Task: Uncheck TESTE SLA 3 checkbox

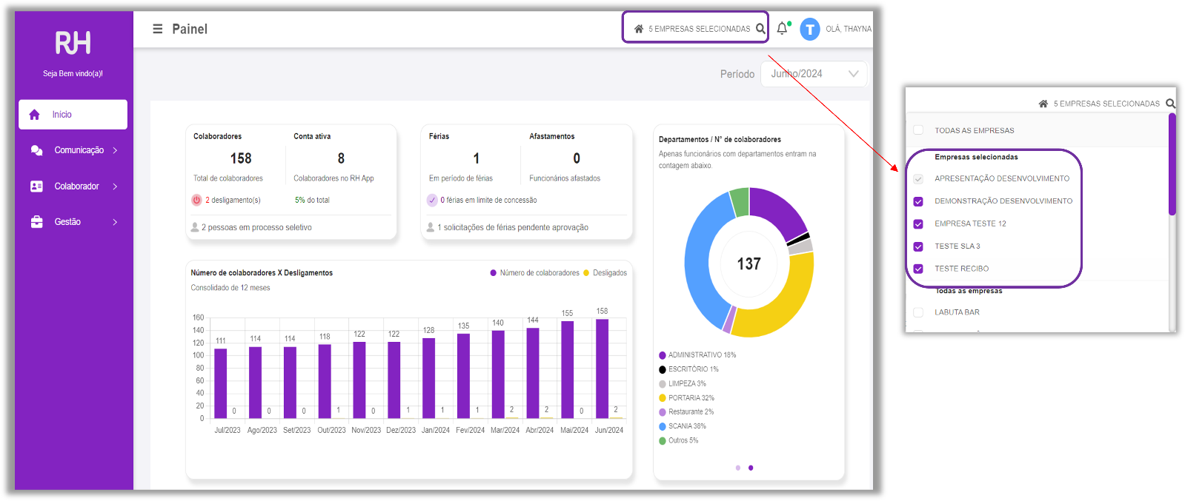Action: click(x=918, y=246)
